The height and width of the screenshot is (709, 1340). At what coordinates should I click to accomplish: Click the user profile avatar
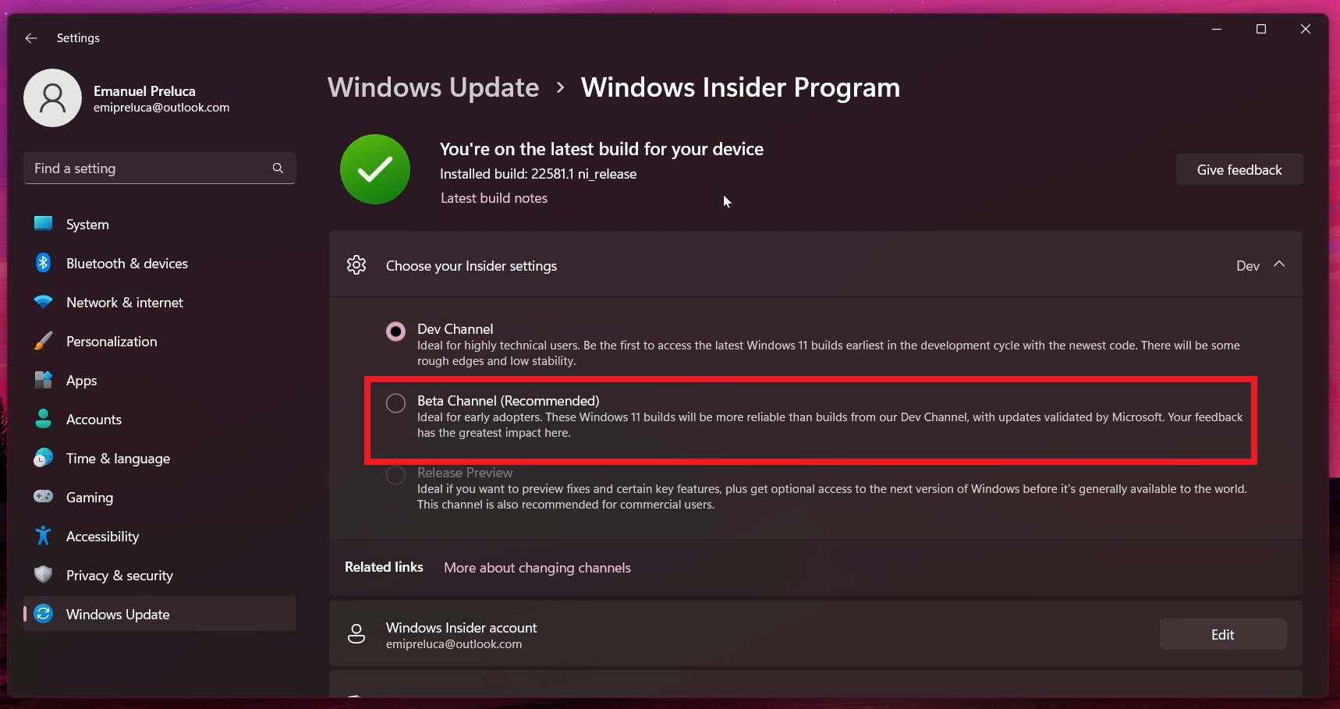[x=52, y=97]
